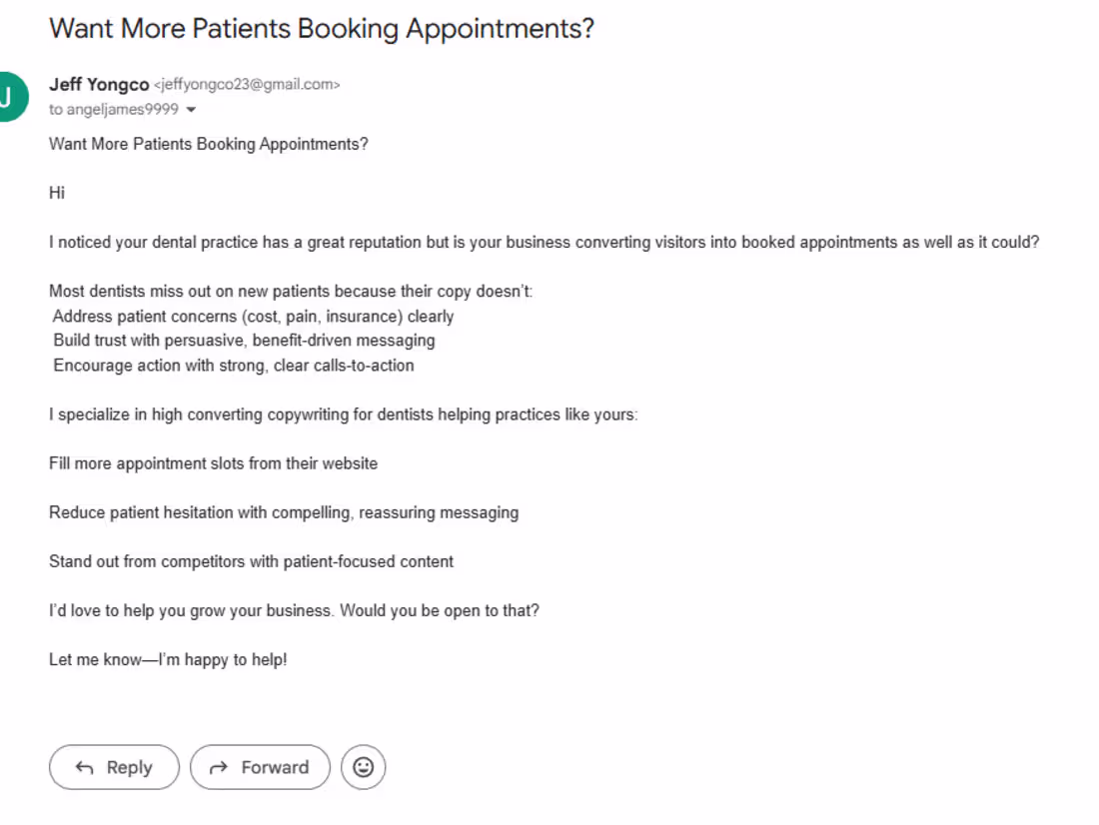Screen dimensions: 1099x825
Task: Click the jeffyongco23@gmail.com email address
Action: tap(247, 85)
